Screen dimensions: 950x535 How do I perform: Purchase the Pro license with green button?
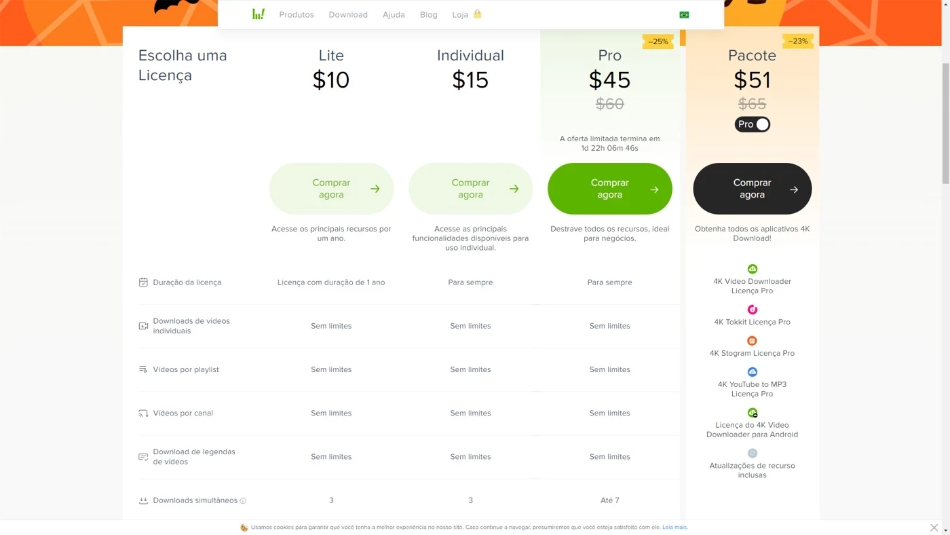pos(609,189)
